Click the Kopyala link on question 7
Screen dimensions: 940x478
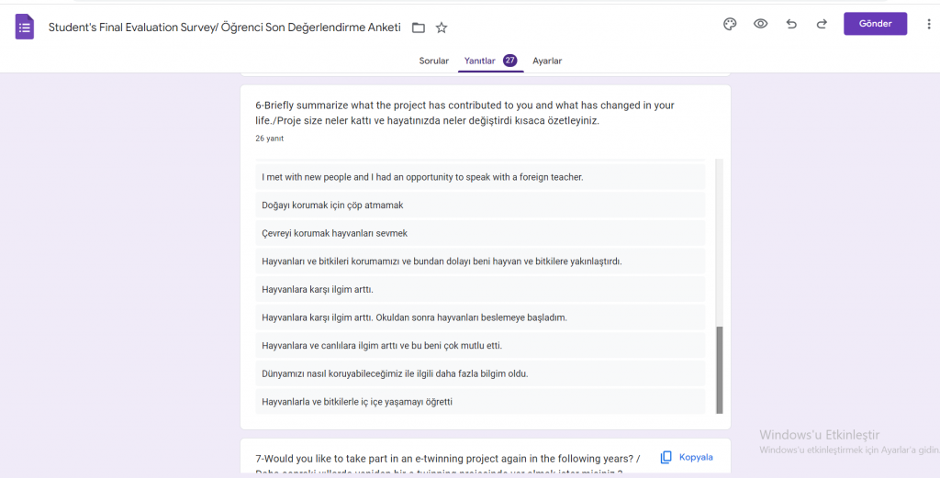695,457
